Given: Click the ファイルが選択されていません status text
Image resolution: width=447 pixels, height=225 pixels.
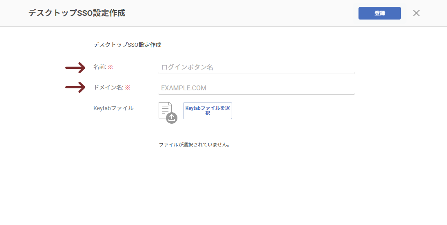Looking at the screenshot, I should 194,144.
